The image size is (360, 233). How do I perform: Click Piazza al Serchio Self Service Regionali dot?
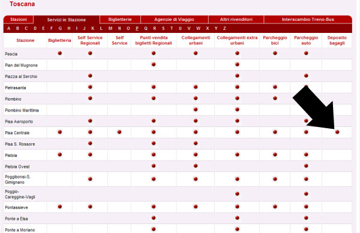tap(90, 75)
